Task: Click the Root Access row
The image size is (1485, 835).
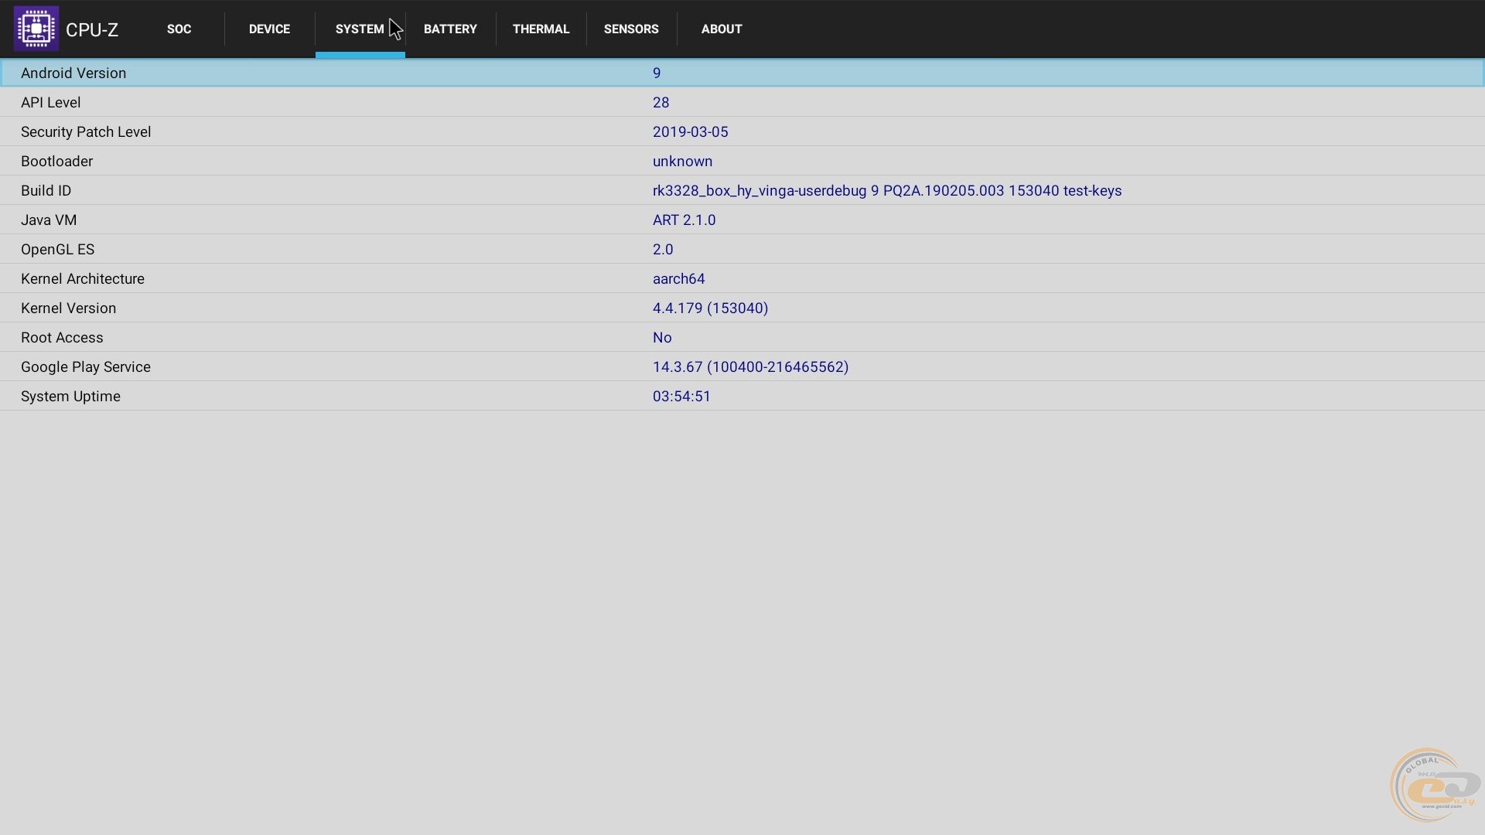Action: point(62,337)
